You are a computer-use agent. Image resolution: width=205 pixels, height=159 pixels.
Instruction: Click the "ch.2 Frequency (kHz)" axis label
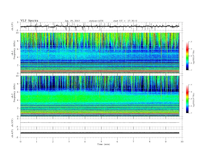coord(13,93)
